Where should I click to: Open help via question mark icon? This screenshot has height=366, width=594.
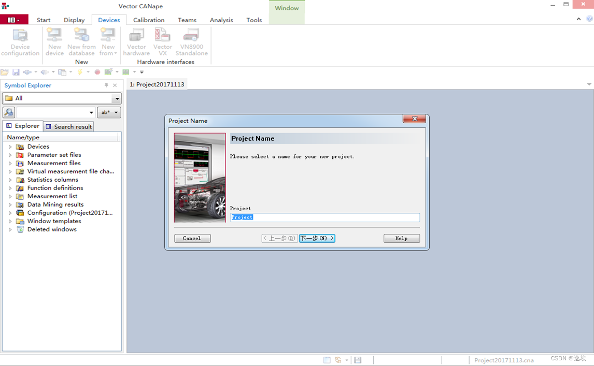(x=589, y=19)
